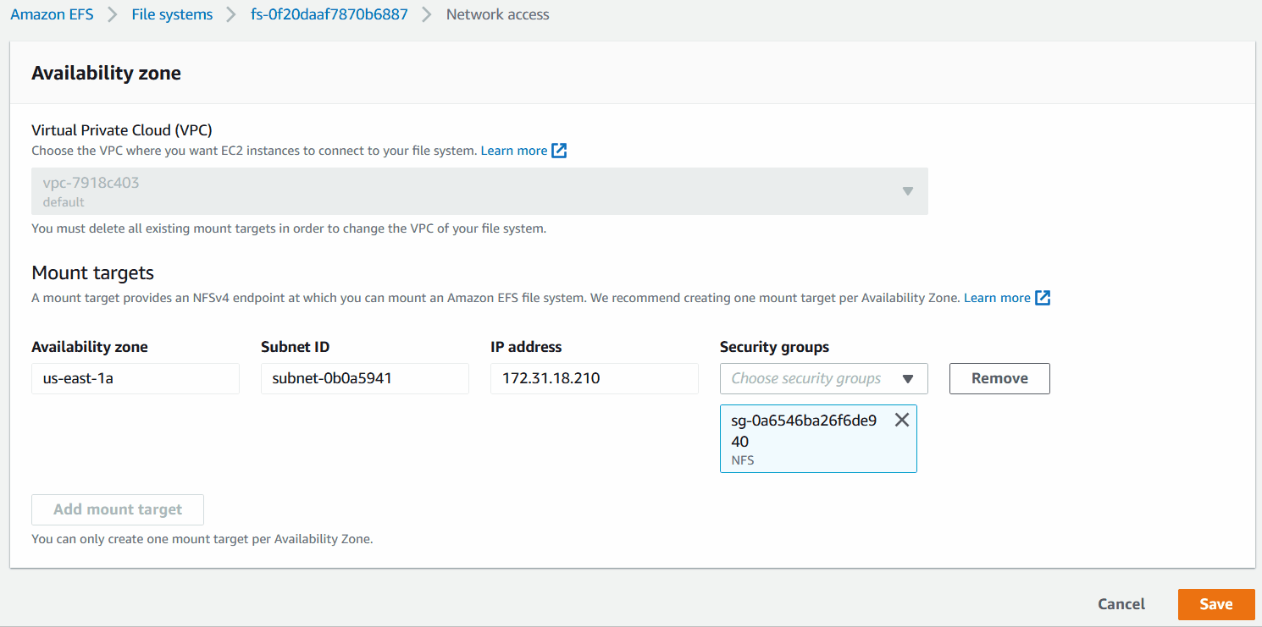
Task: Open file system fs-0f20daaf7870b6887 breadcrumb
Action: click(x=329, y=14)
